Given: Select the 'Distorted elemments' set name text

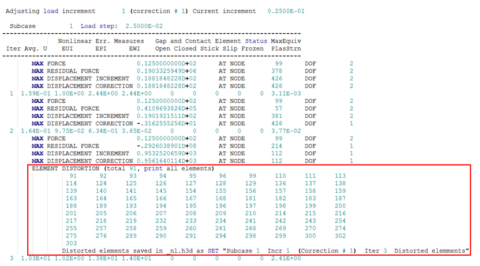Looking at the screenshot, I should pyautogui.click(x=430, y=251).
